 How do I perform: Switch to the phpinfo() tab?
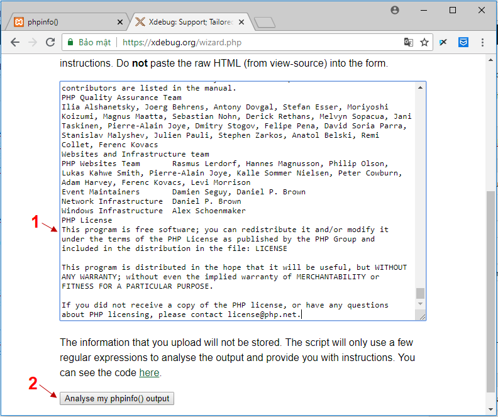[67, 22]
